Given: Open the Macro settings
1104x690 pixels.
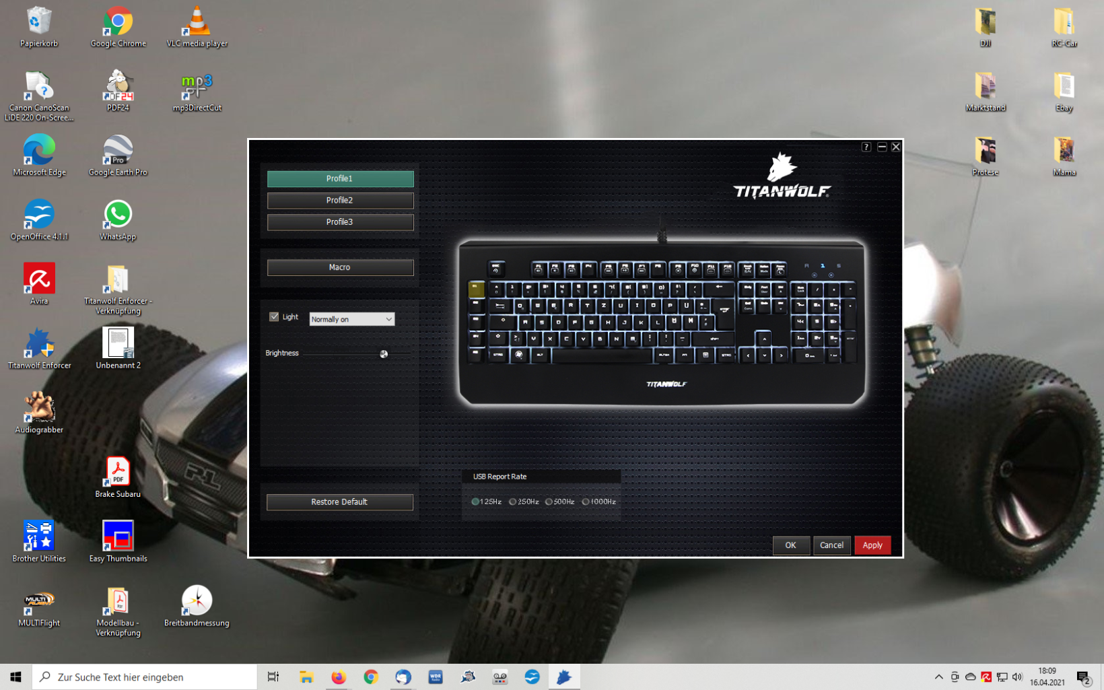Looking at the screenshot, I should coord(340,267).
